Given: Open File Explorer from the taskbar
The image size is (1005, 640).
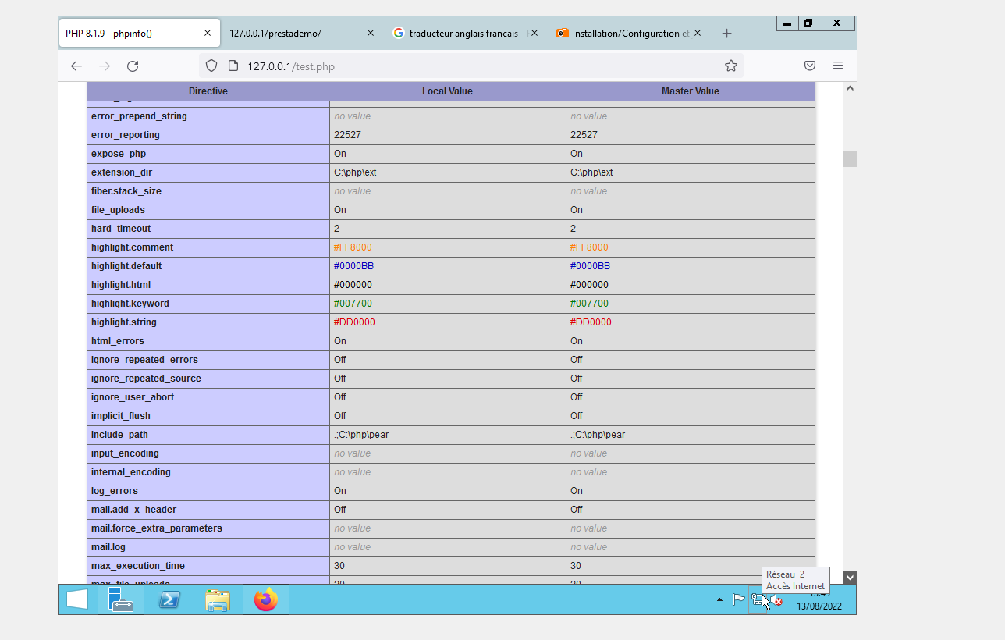Looking at the screenshot, I should pyautogui.click(x=218, y=599).
